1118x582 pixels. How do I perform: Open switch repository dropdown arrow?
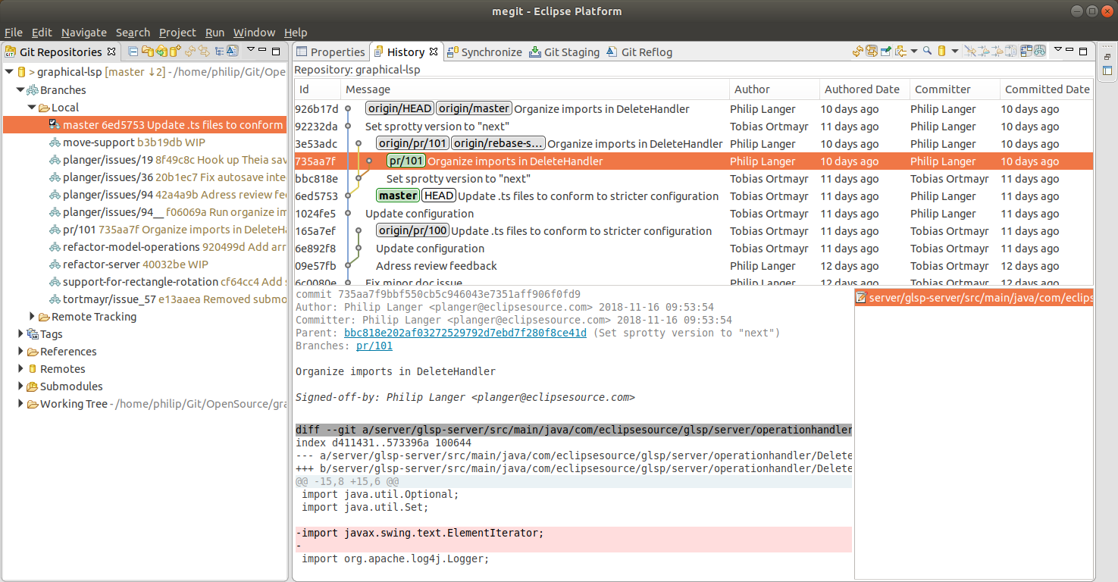click(x=955, y=52)
